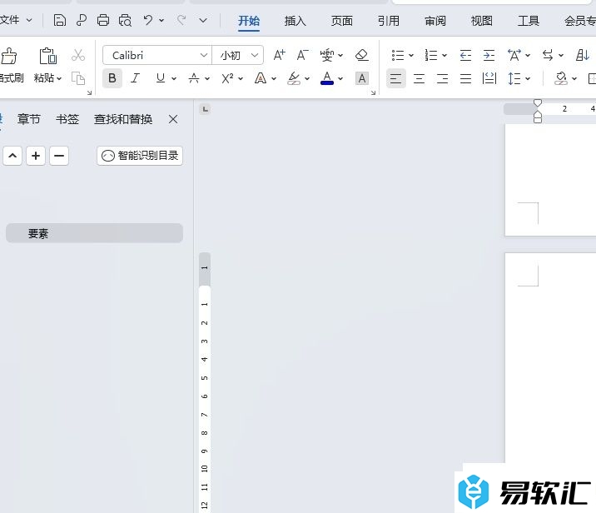Toggle Character shading A button
This screenshot has width=596, height=513.
(362, 79)
